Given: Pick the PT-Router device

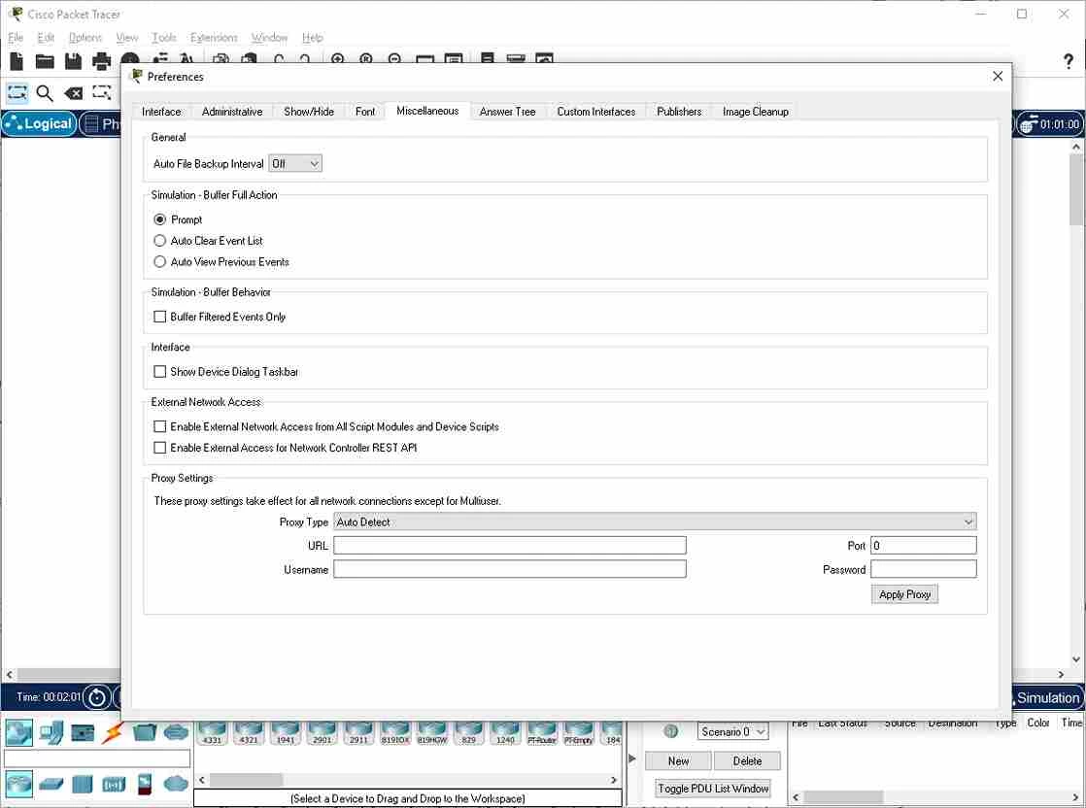Looking at the screenshot, I should click(x=542, y=733).
